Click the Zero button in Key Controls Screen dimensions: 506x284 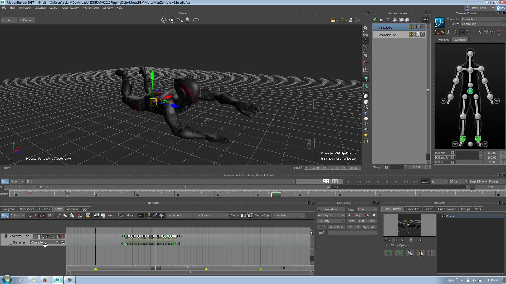pyautogui.click(x=352, y=221)
